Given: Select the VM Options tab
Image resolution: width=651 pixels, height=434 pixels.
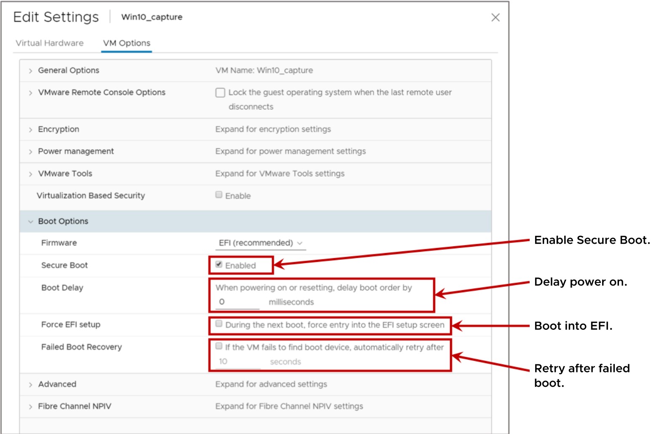Looking at the screenshot, I should click(x=127, y=43).
